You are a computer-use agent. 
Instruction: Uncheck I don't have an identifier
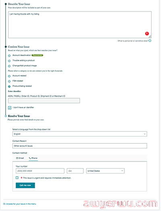point(10,108)
